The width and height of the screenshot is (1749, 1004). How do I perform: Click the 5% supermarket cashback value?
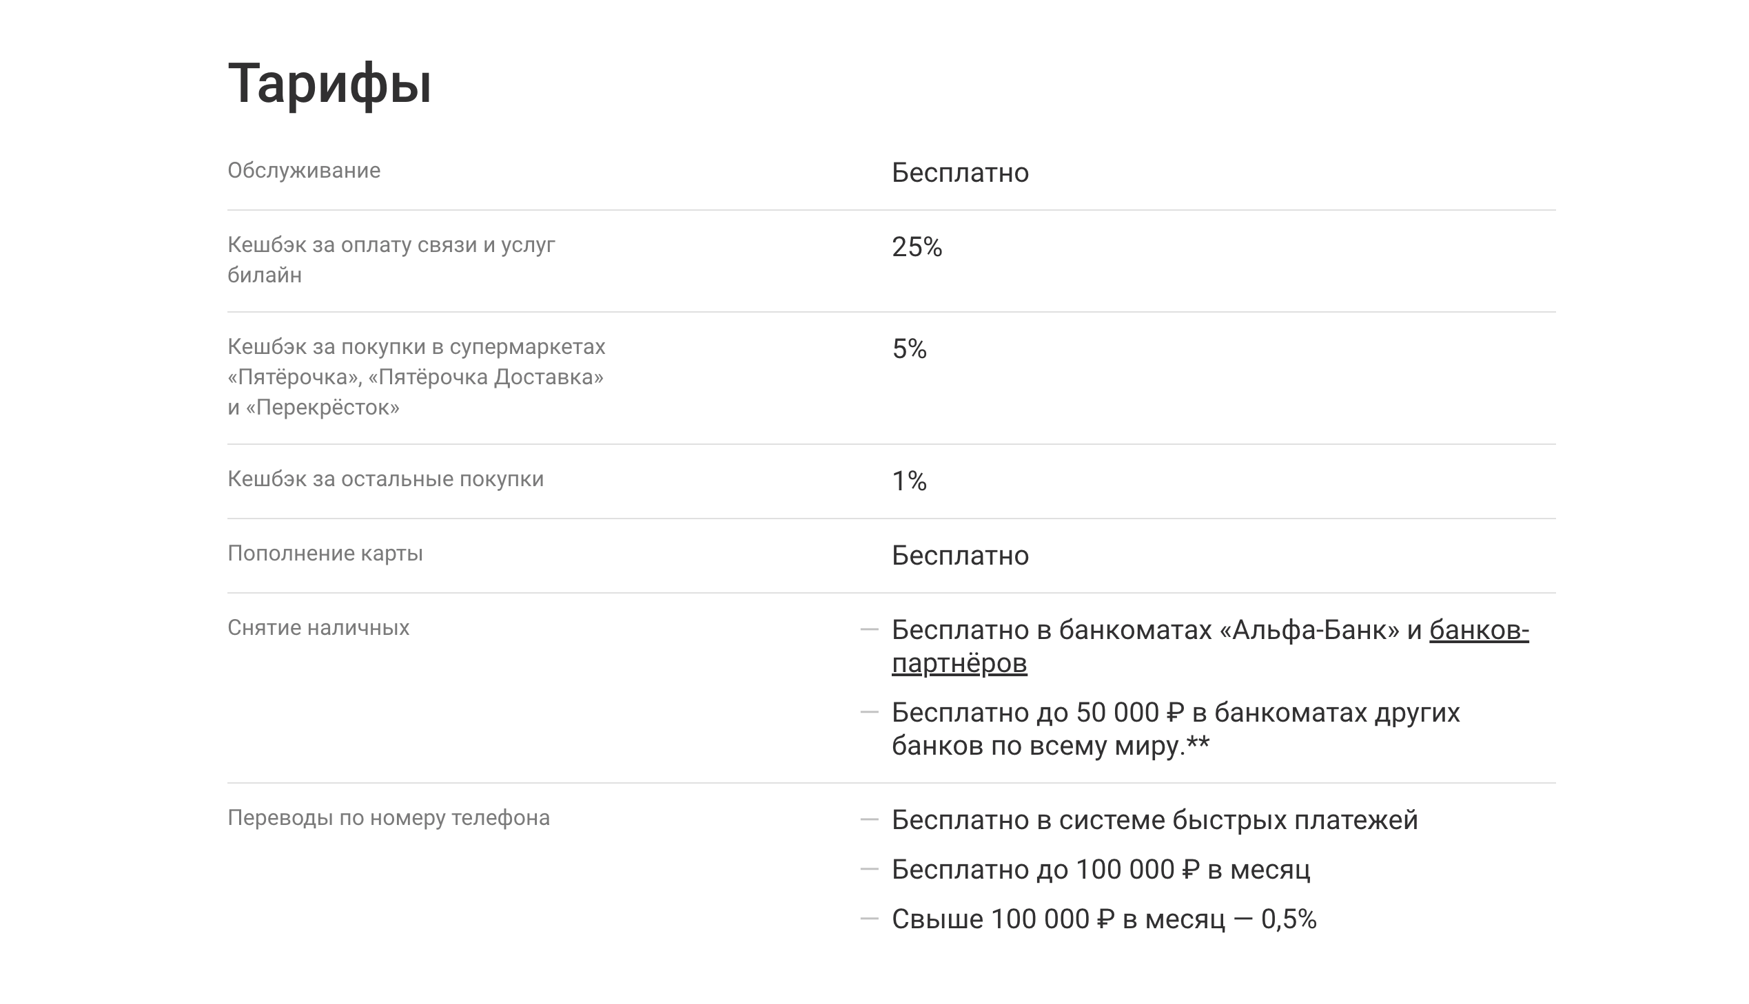coord(909,349)
